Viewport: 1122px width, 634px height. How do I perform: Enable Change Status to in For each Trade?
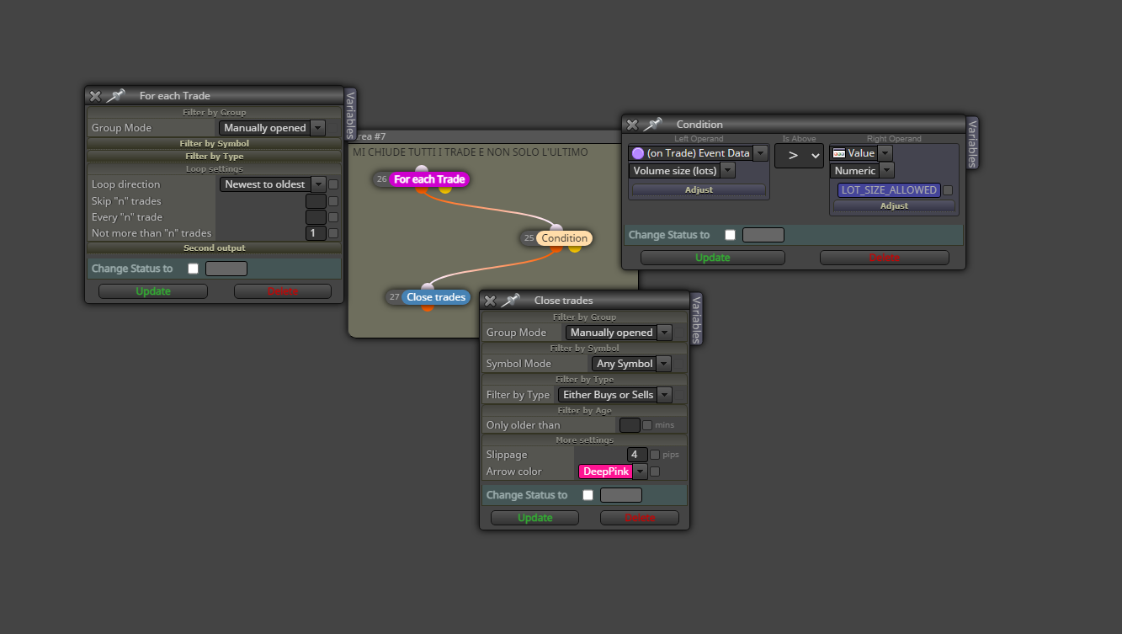(194, 269)
